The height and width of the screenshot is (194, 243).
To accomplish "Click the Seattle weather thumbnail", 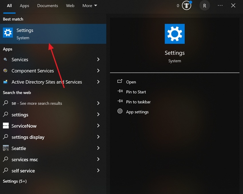I will click(6, 148).
